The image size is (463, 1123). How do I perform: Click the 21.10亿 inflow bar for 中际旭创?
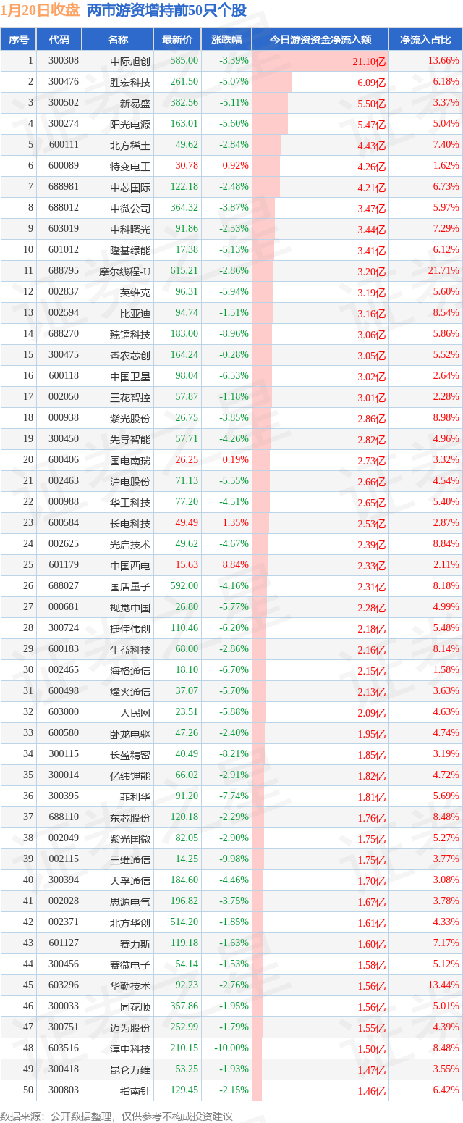click(x=320, y=61)
